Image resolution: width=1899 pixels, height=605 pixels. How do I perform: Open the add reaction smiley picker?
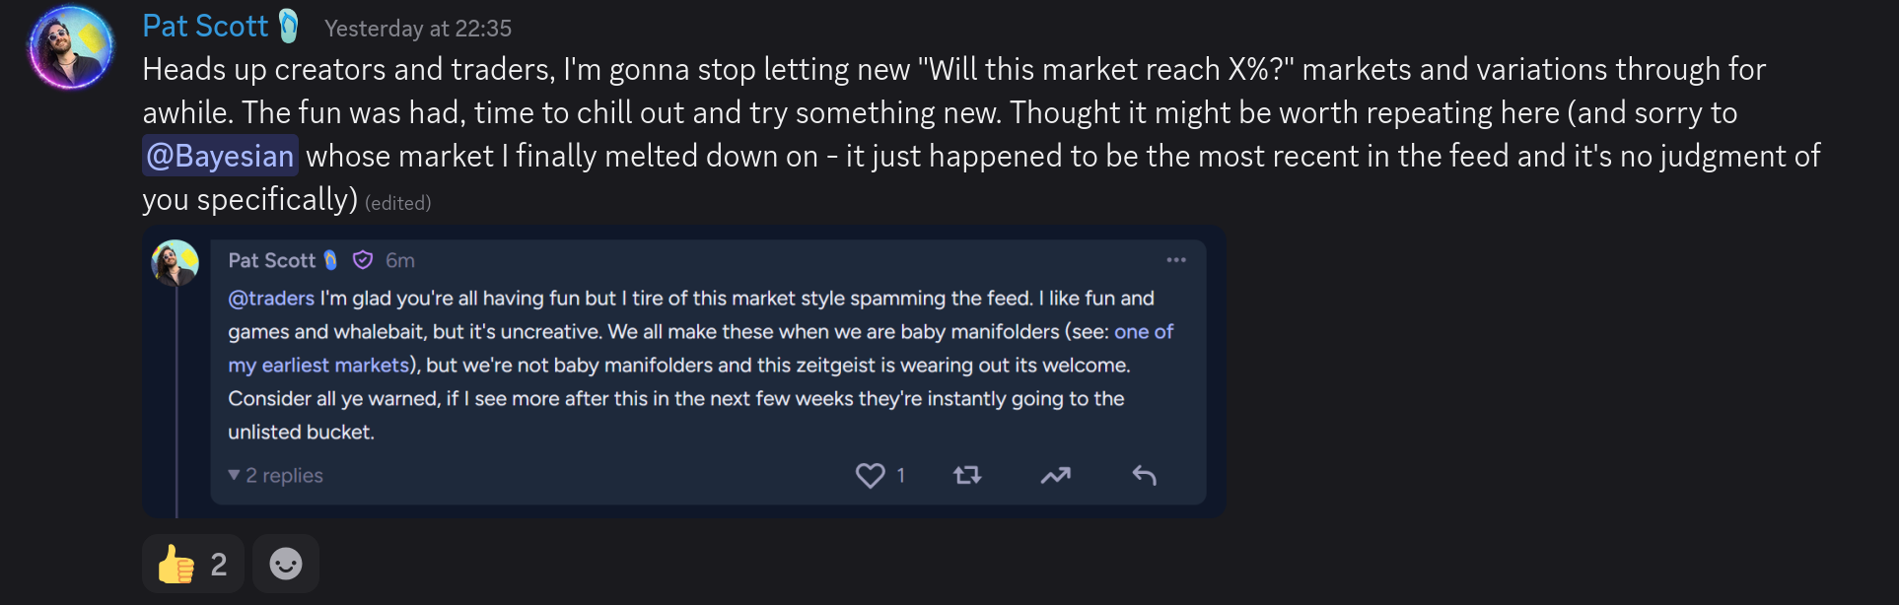pyautogui.click(x=286, y=564)
